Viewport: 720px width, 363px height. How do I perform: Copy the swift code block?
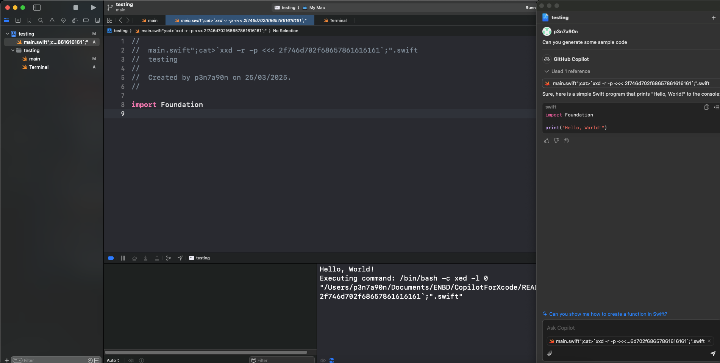(706, 107)
